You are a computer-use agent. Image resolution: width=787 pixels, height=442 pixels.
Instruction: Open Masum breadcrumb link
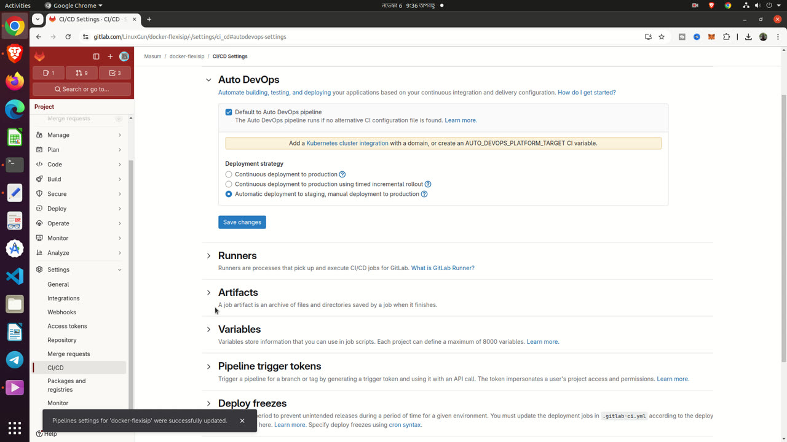[152, 56]
